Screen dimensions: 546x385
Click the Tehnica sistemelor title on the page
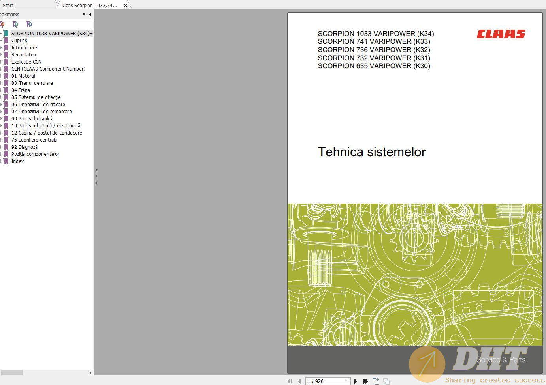click(x=372, y=152)
